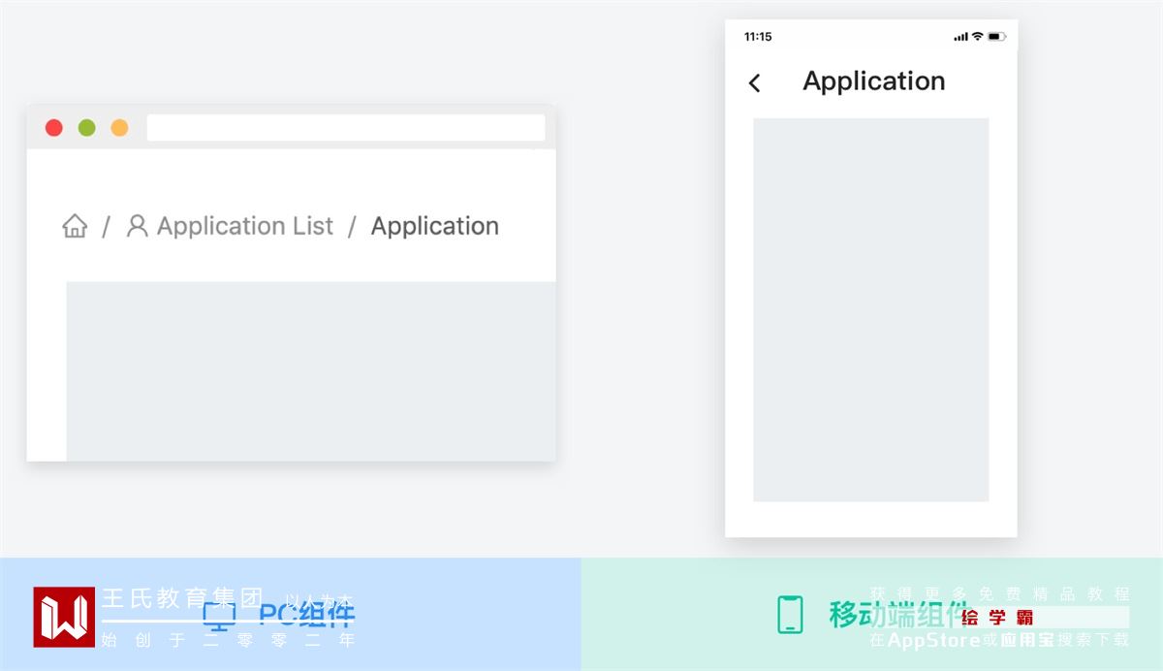The image size is (1163, 671).
Task: Tap the back chevron in the mobile header
Action: (755, 83)
